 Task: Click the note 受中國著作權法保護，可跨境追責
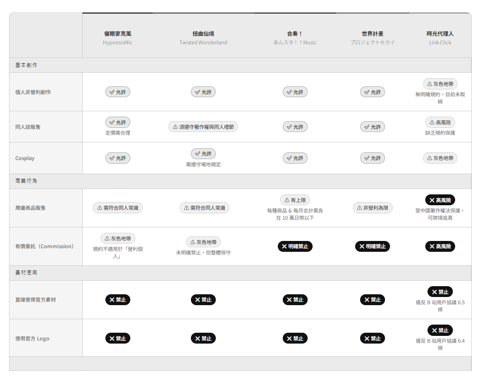(440, 214)
